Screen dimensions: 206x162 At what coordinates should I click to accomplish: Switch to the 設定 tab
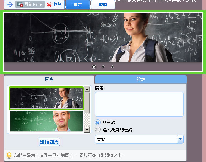[141, 79]
